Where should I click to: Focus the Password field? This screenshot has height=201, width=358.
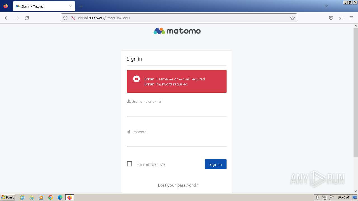tap(177, 141)
